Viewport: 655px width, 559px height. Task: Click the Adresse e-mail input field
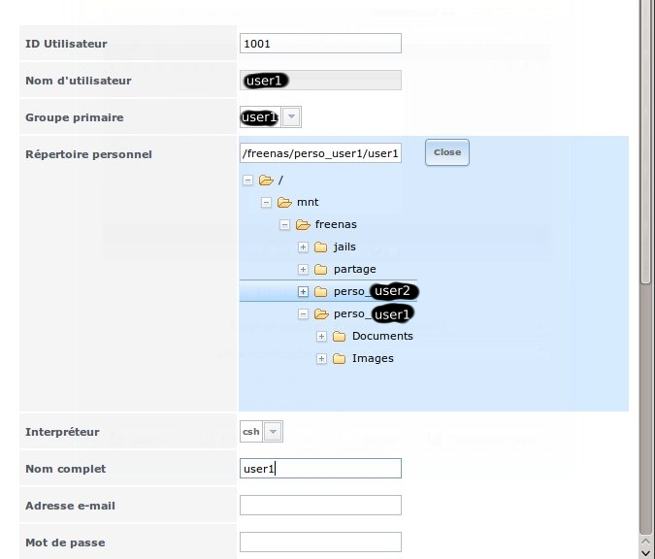click(319, 505)
